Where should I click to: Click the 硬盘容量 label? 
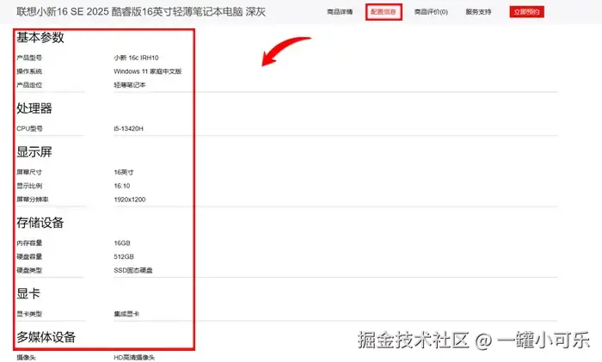click(x=29, y=257)
